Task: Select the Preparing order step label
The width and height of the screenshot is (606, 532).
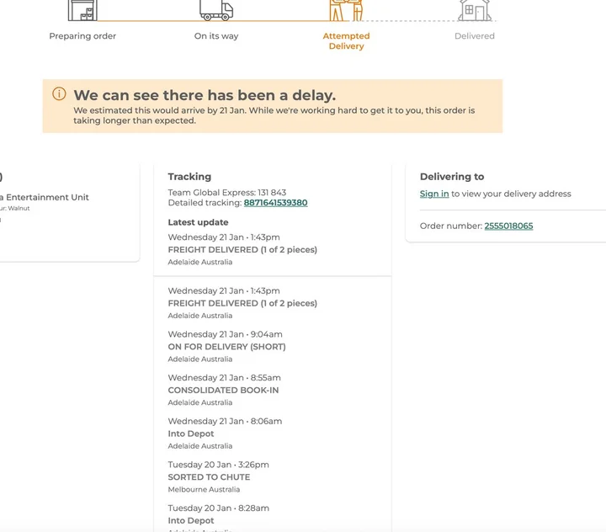Action: 82,36
